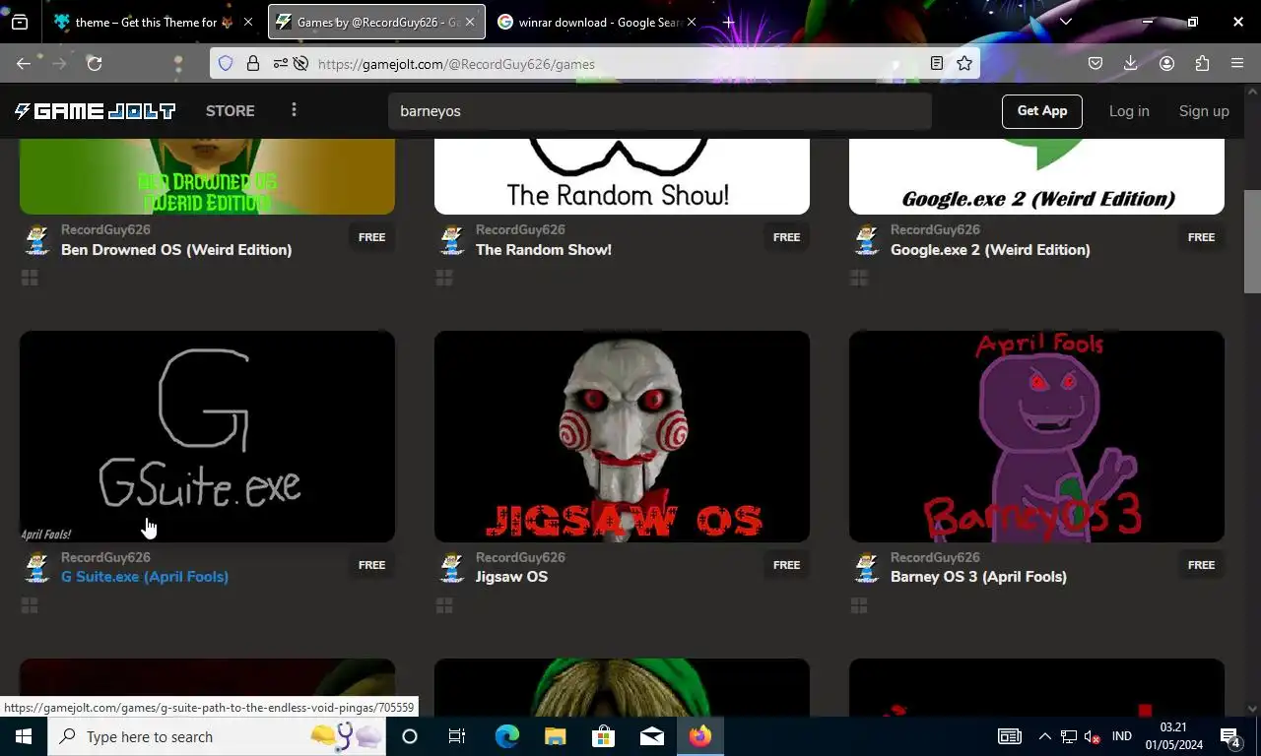Open a new browser tab
Screen dimensions: 1261x756
pyautogui.click(x=728, y=22)
